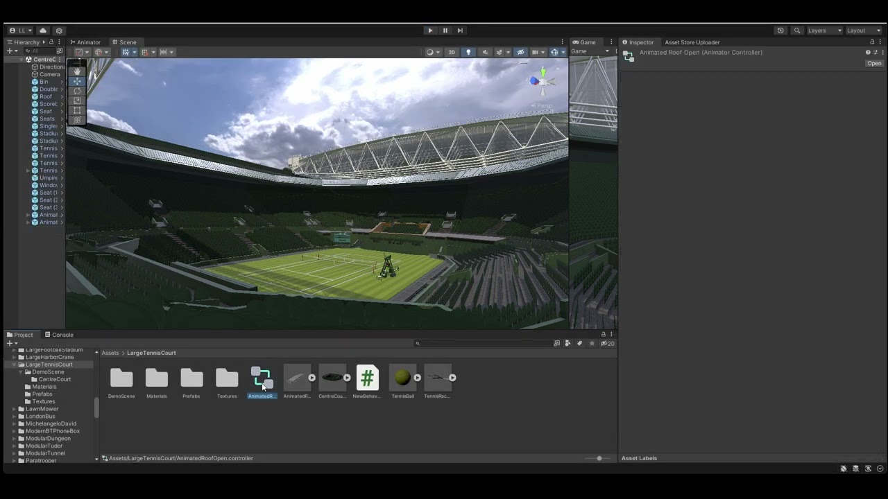Open Gizmos dropdown arrow in Scene
Image resolution: width=888 pixels, height=499 pixels.
click(563, 52)
